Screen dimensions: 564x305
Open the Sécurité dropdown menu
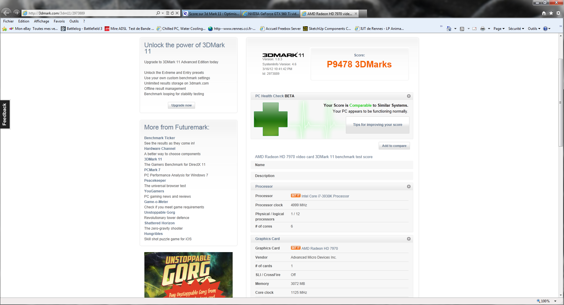click(516, 29)
